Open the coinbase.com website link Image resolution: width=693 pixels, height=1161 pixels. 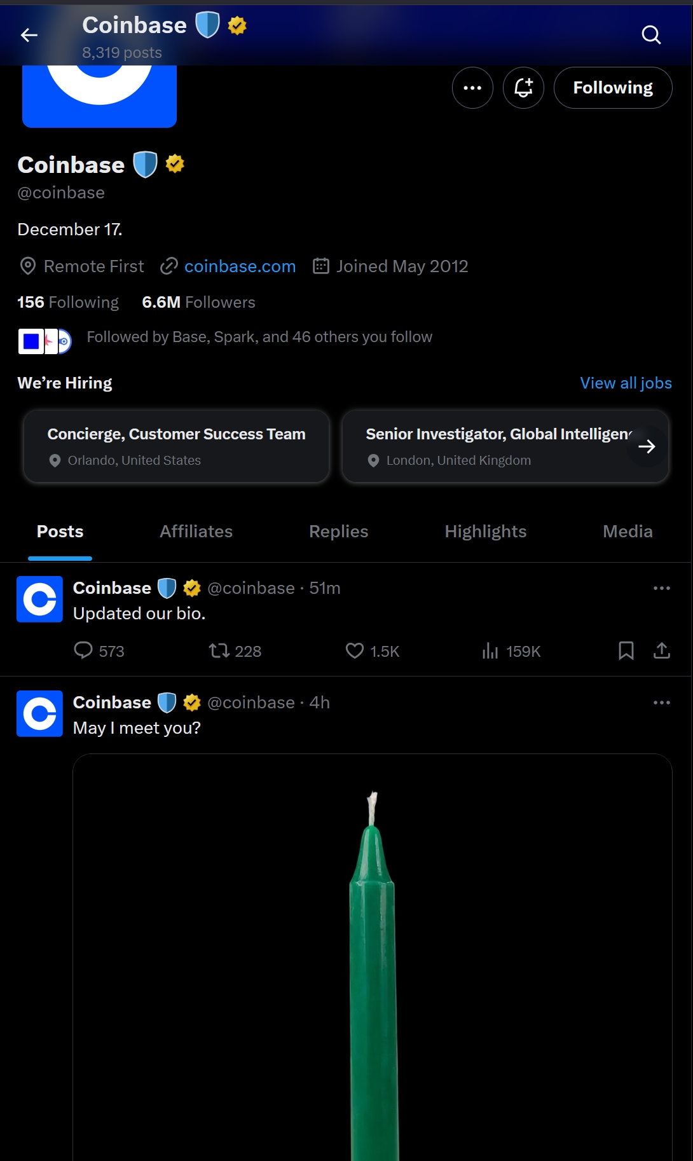coord(240,266)
